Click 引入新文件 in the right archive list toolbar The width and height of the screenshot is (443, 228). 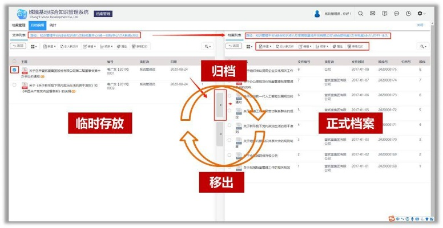click(285, 46)
